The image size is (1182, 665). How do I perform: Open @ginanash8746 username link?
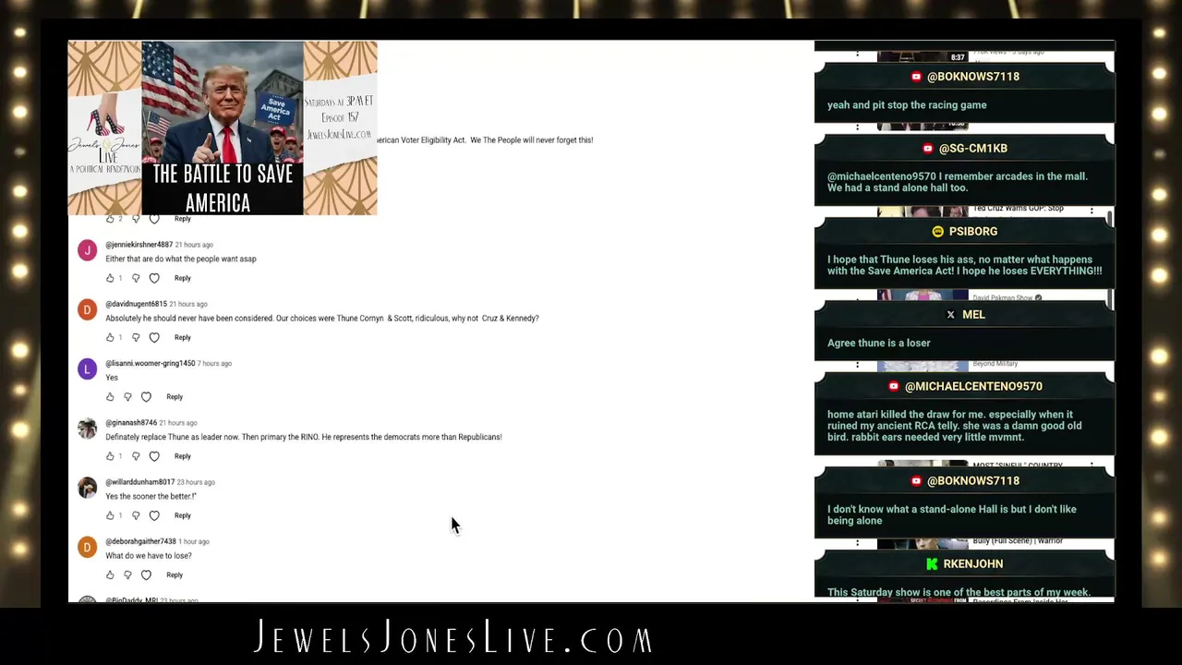131,423
